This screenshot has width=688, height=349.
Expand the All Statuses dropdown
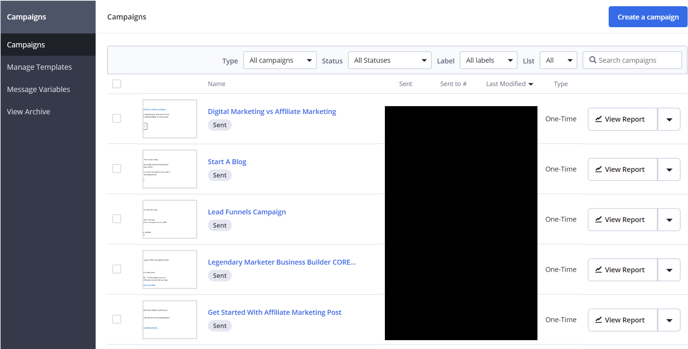[389, 60]
